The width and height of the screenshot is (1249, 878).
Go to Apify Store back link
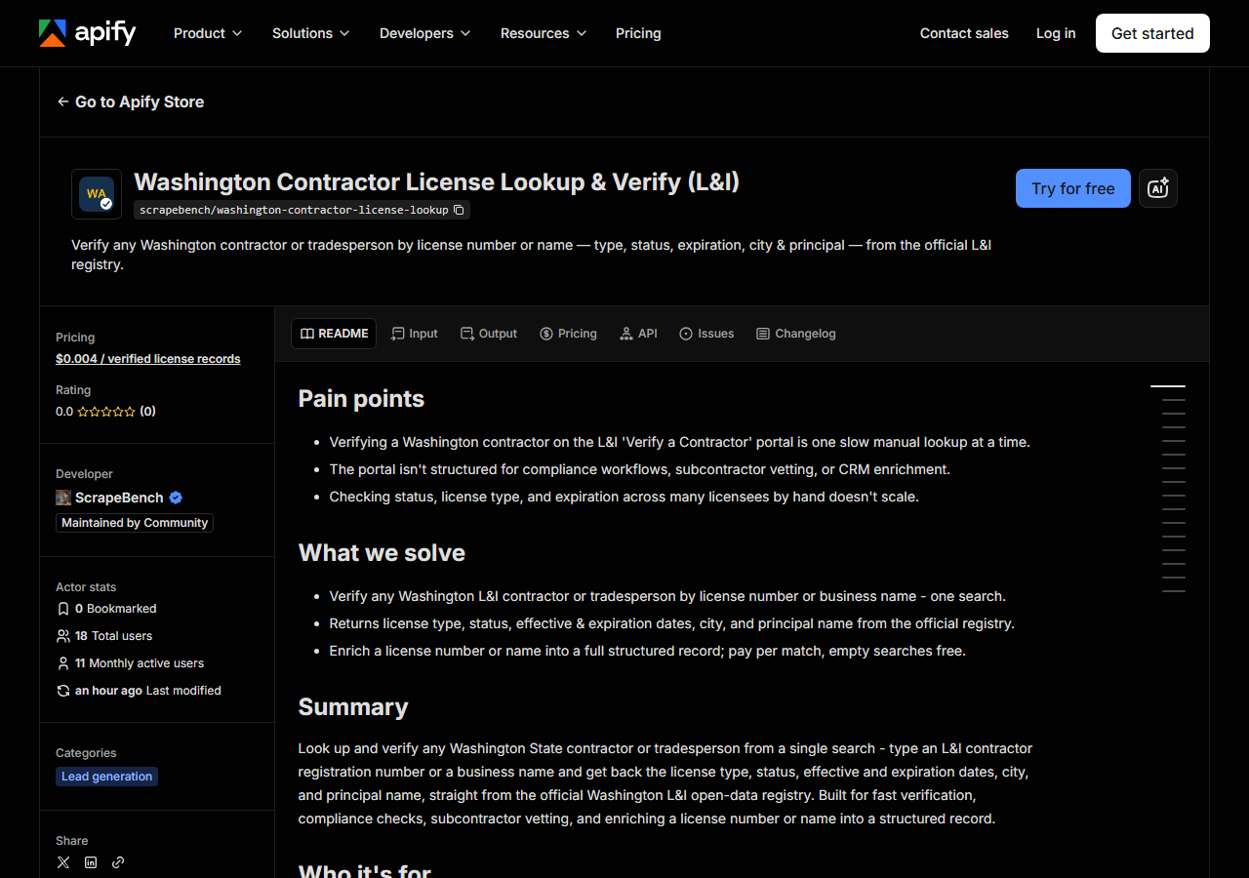pos(131,101)
